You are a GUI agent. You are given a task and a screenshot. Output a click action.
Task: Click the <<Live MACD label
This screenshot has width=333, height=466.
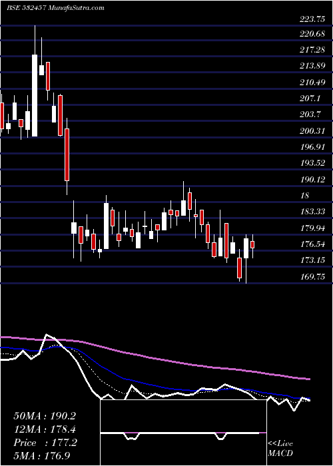tap(280, 449)
